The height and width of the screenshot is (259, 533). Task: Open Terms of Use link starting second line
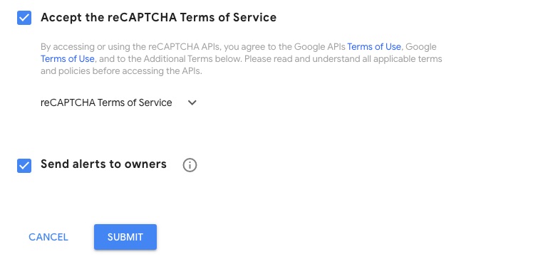click(67, 59)
